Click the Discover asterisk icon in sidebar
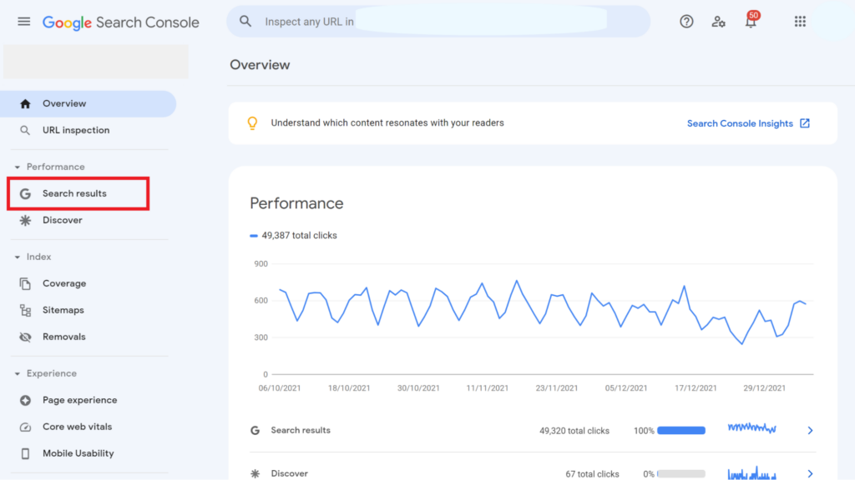Viewport: 855px width, 480px height. 25,220
